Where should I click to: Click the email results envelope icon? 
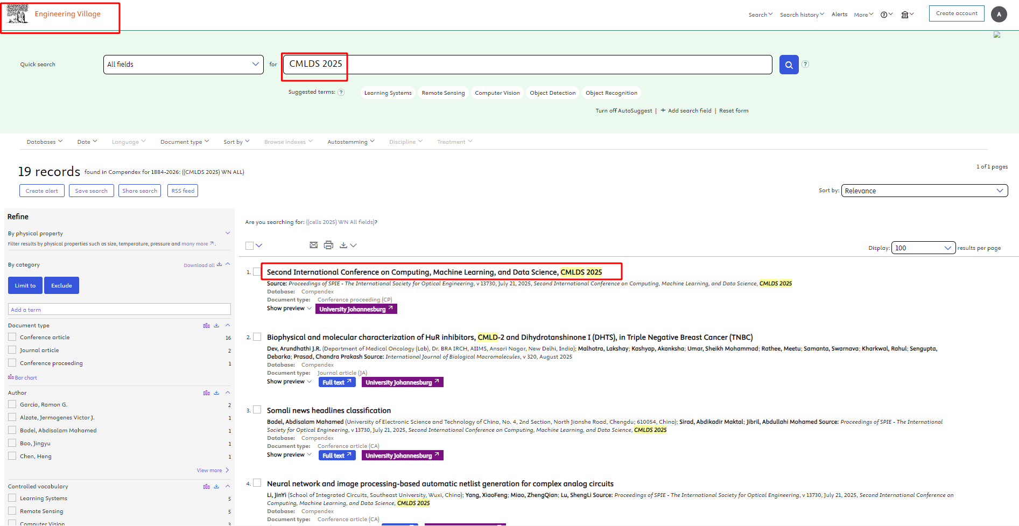point(313,245)
